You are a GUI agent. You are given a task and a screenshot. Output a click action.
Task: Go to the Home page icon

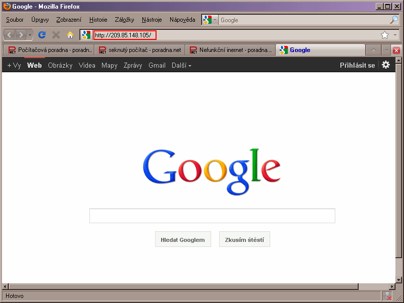click(70, 35)
